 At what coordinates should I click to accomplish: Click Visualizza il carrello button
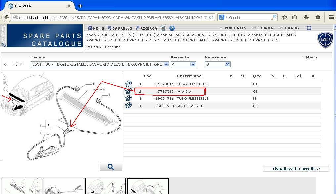coord(296,169)
